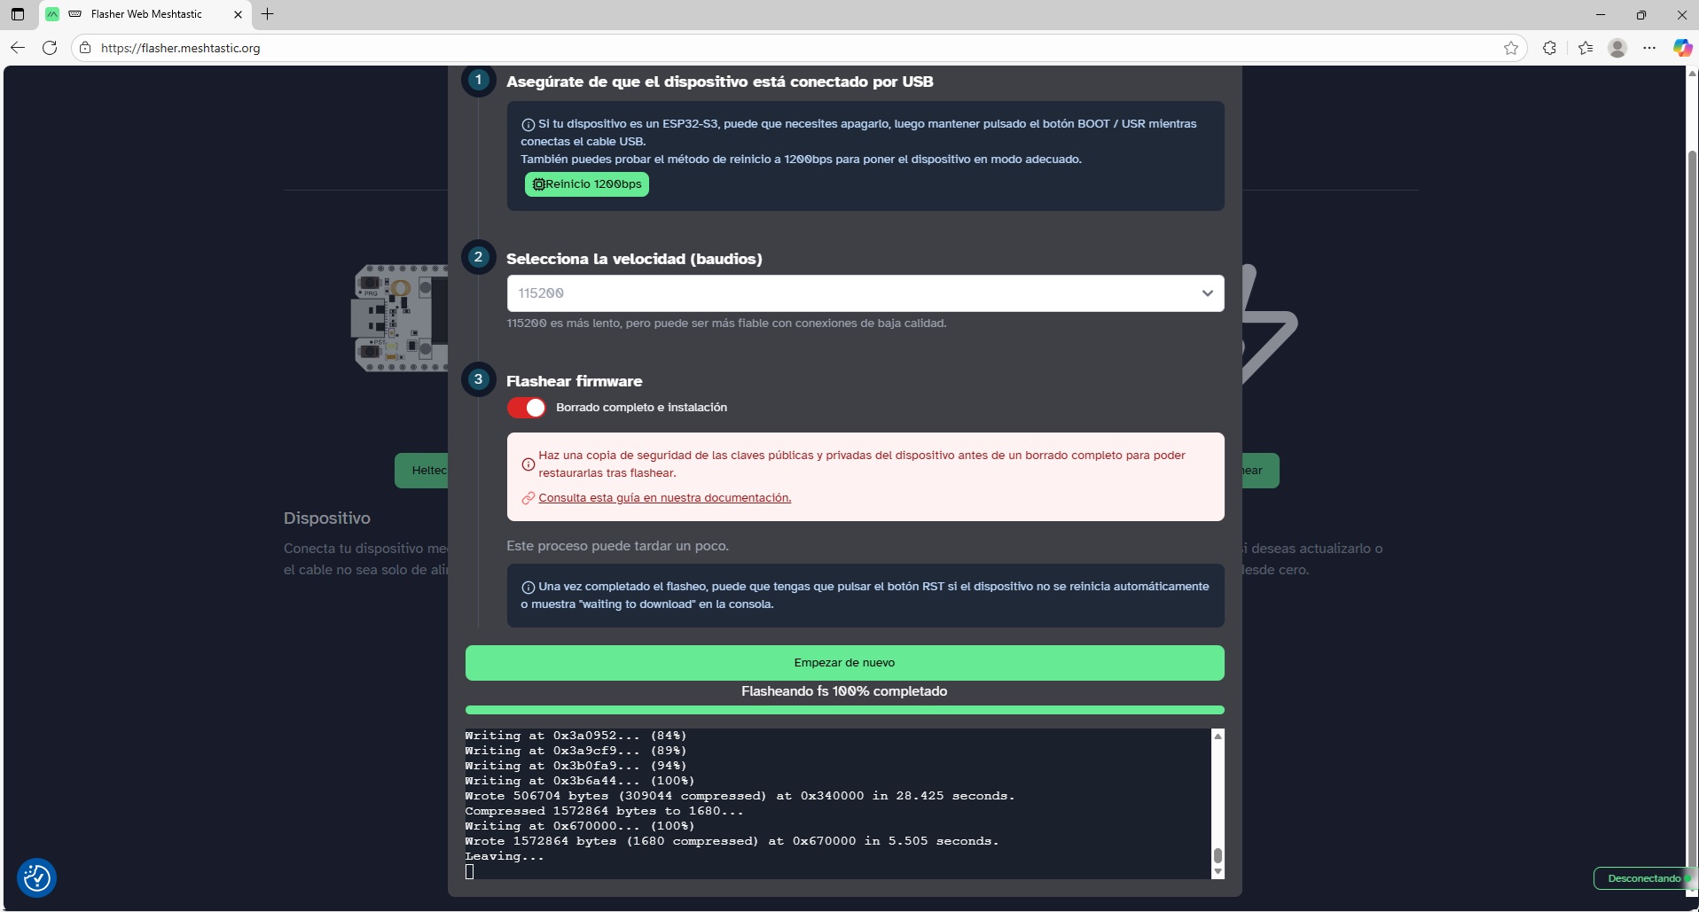1699x912 pixels.
Task: Open browser extensions puzzle icon
Action: 1549,48
